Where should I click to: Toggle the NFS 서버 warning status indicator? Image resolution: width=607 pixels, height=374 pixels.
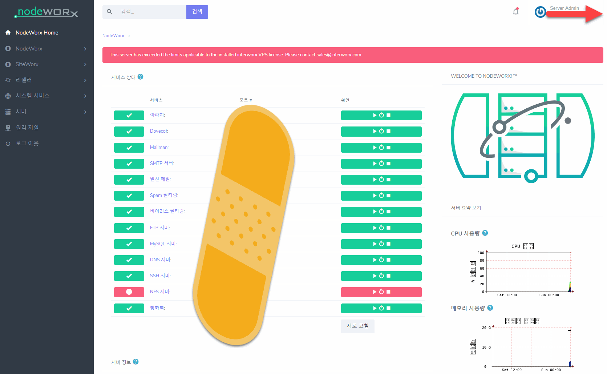coord(129,292)
